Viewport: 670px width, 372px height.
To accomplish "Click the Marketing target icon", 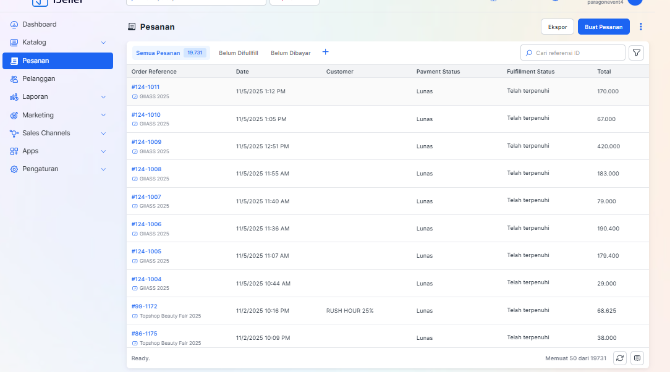I will tap(14, 116).
